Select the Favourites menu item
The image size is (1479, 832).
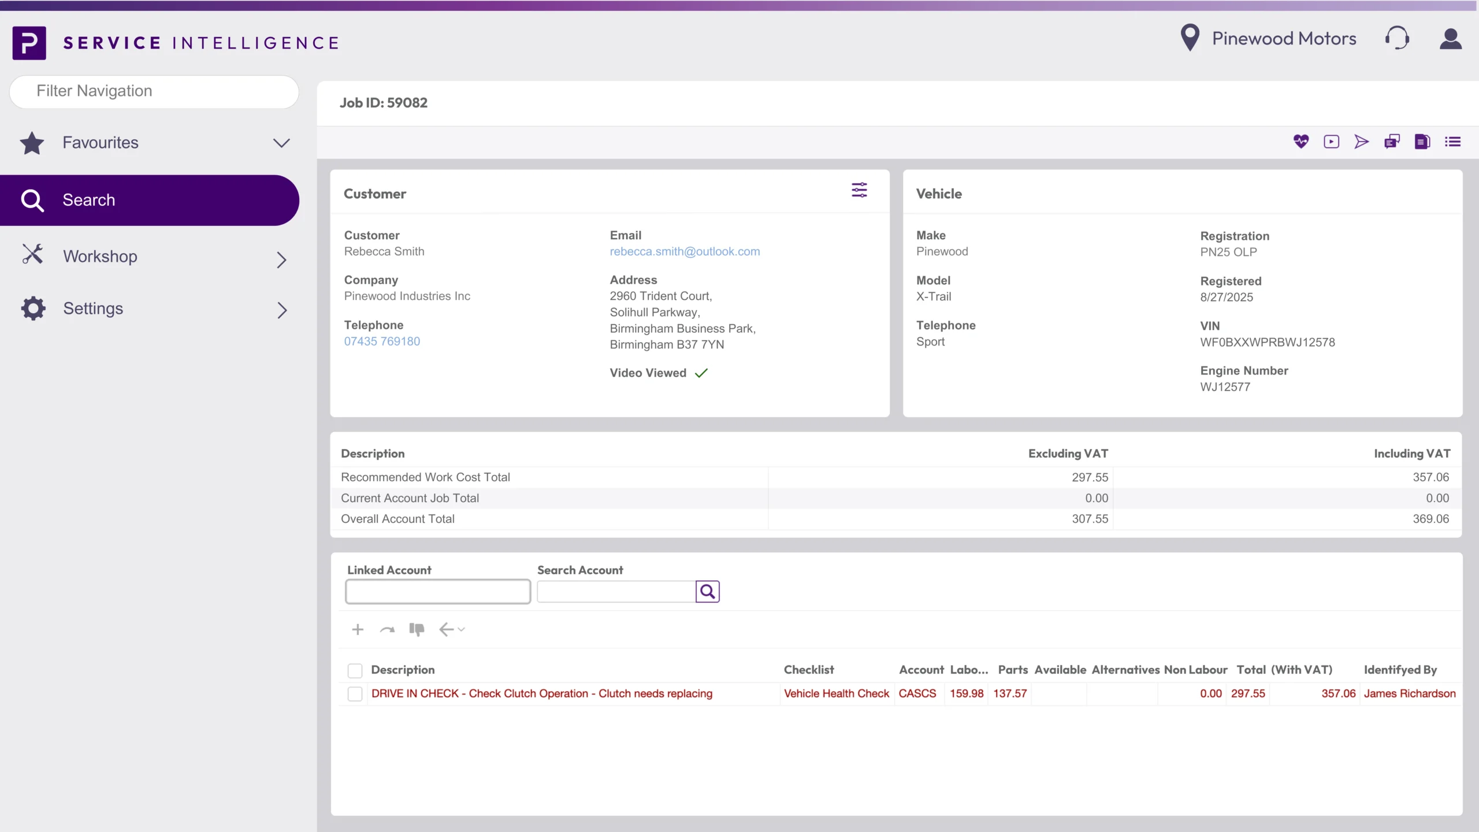click(150, 143)
